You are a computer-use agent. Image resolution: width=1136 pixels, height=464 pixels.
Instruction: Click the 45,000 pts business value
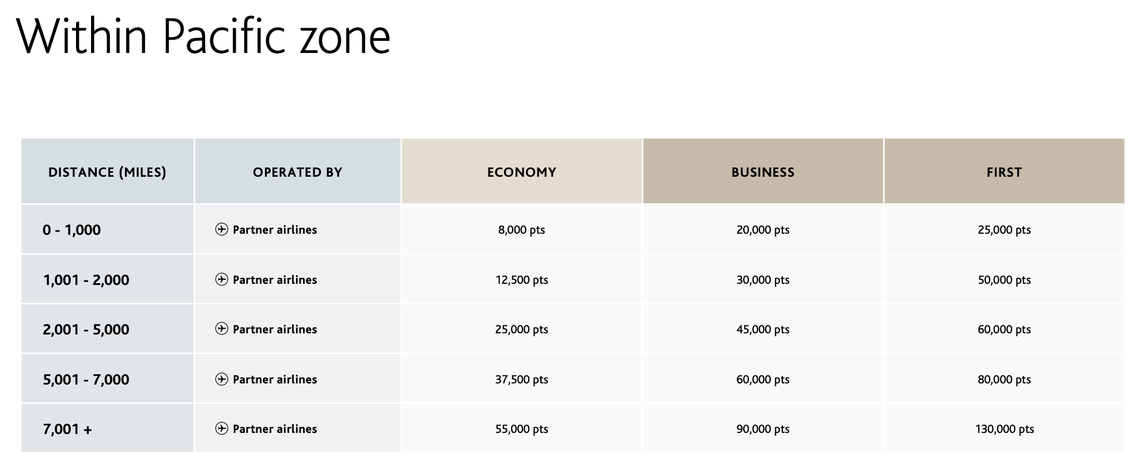click(x=763, y=329)
